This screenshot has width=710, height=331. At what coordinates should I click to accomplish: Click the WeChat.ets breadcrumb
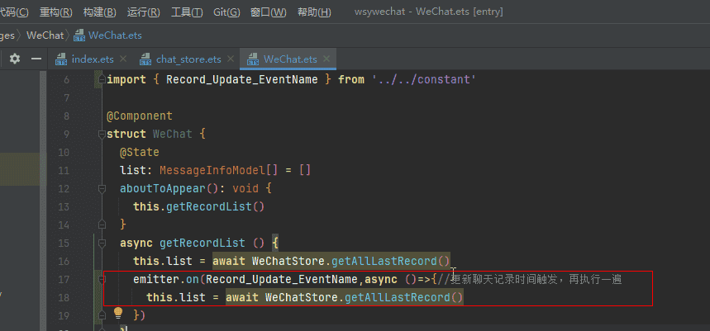pos(115,35)
